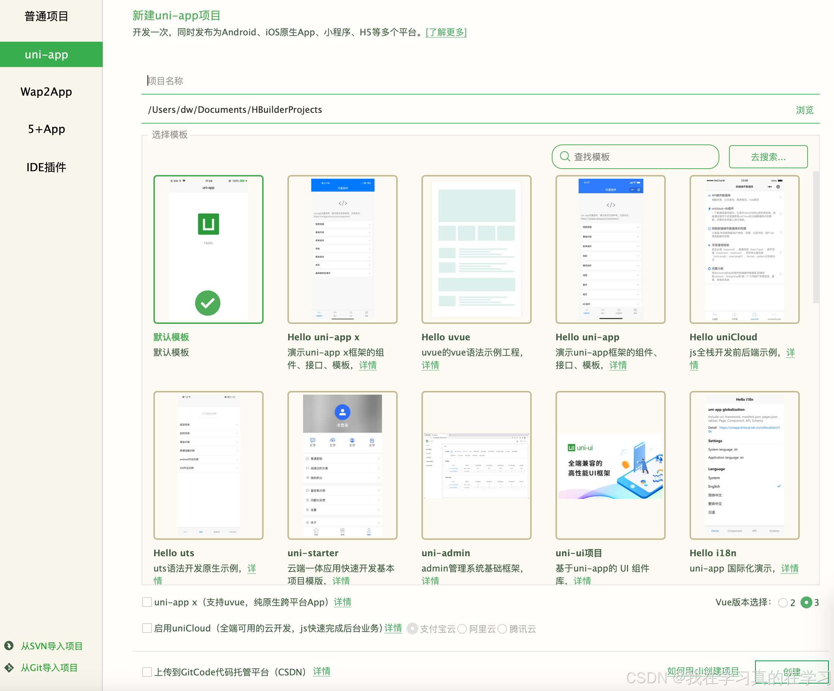Image resolution: width=834 pixels, height=691 pixels.
Task: Focus the 查找模板 search box
Action: click(636, 157)
